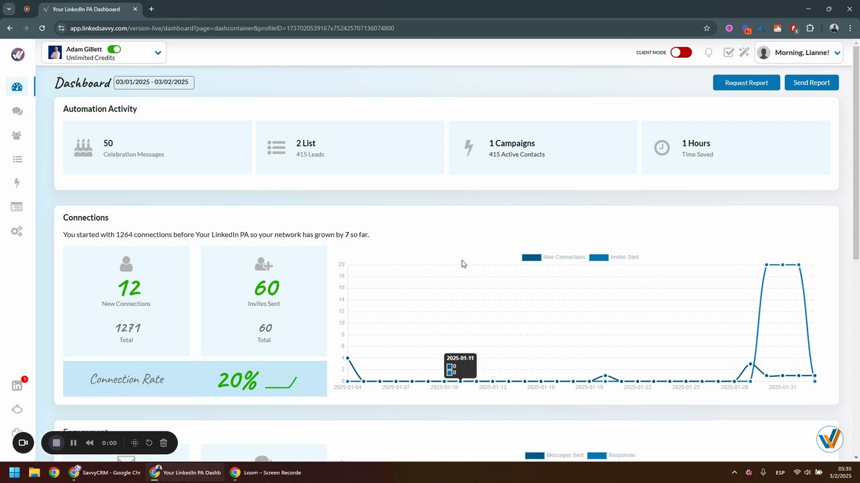Open Chrome's three-dot menu
This screenshot has width=860, height=483.
[x=850, y=28]
